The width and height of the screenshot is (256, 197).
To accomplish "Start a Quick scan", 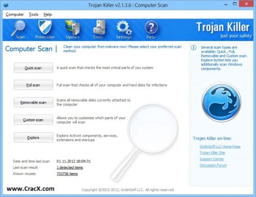I will [x=33, y=68].
